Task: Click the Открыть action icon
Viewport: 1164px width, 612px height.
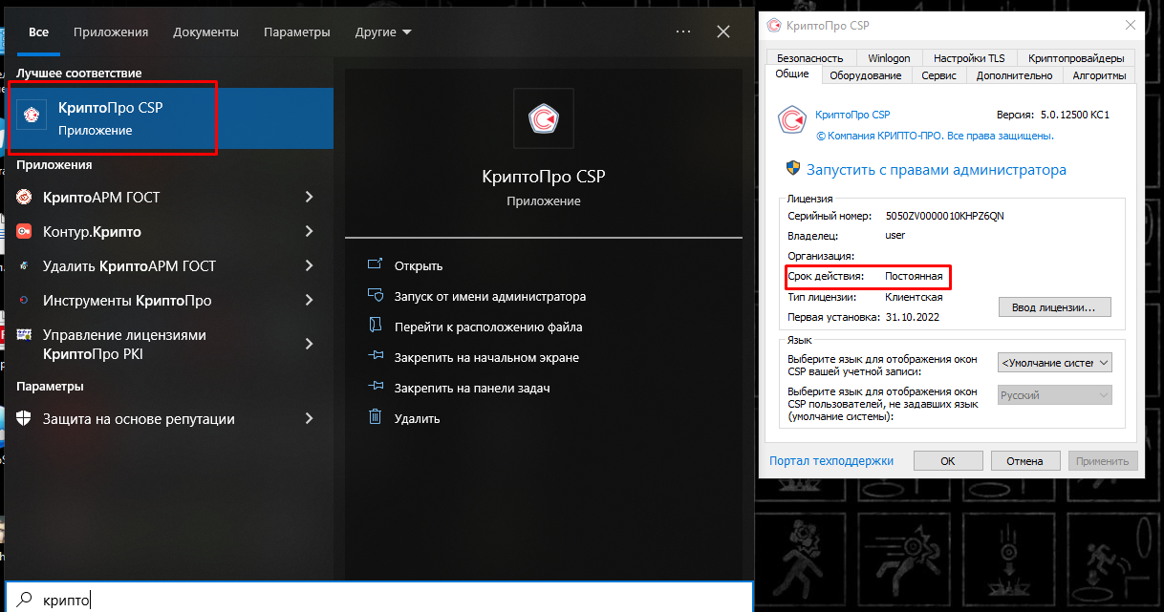Action: tap(376, 265)
